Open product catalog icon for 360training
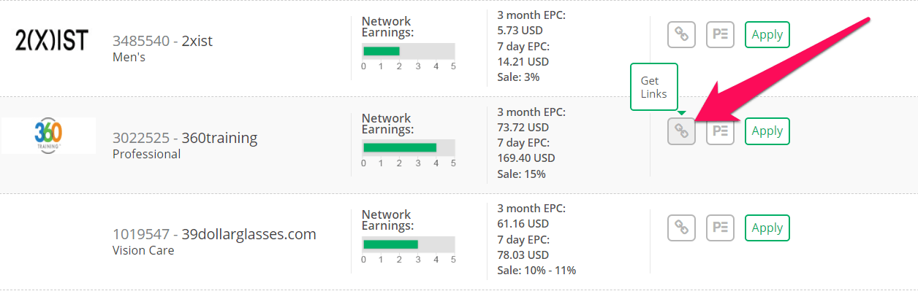The height and width of the screenshot is (291, 918). pos(720,131)
